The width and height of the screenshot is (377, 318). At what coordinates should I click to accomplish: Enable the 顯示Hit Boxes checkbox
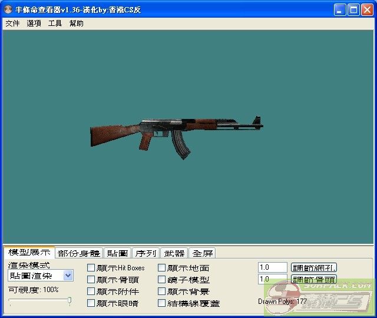[x=91, y=267]
